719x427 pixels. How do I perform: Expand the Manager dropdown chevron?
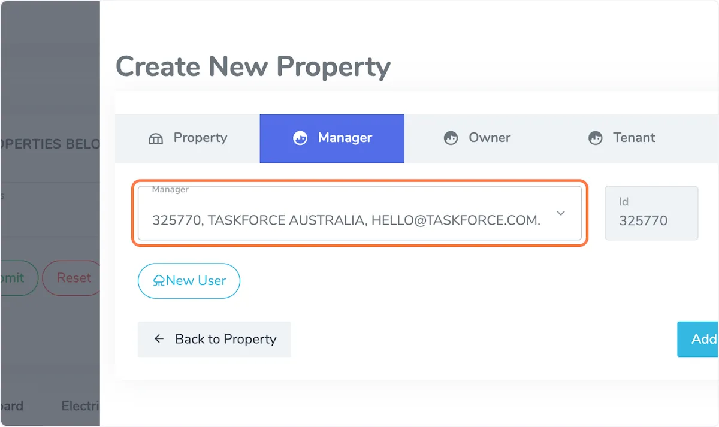[x=561, y=214]
